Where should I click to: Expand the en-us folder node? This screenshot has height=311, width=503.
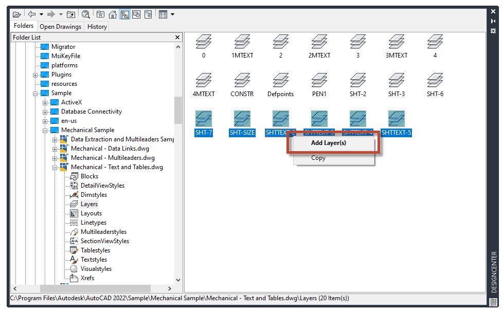(x=45, y=122)
